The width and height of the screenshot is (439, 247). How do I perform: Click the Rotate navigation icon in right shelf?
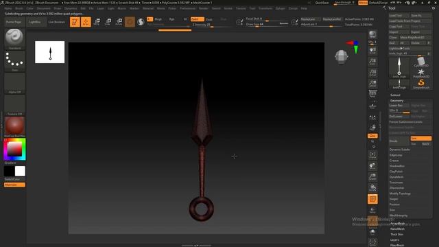372,187
